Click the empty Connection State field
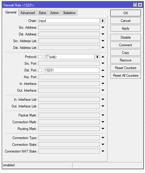The height and width of the screenshot is (173, 145). [x=69, y=145]
